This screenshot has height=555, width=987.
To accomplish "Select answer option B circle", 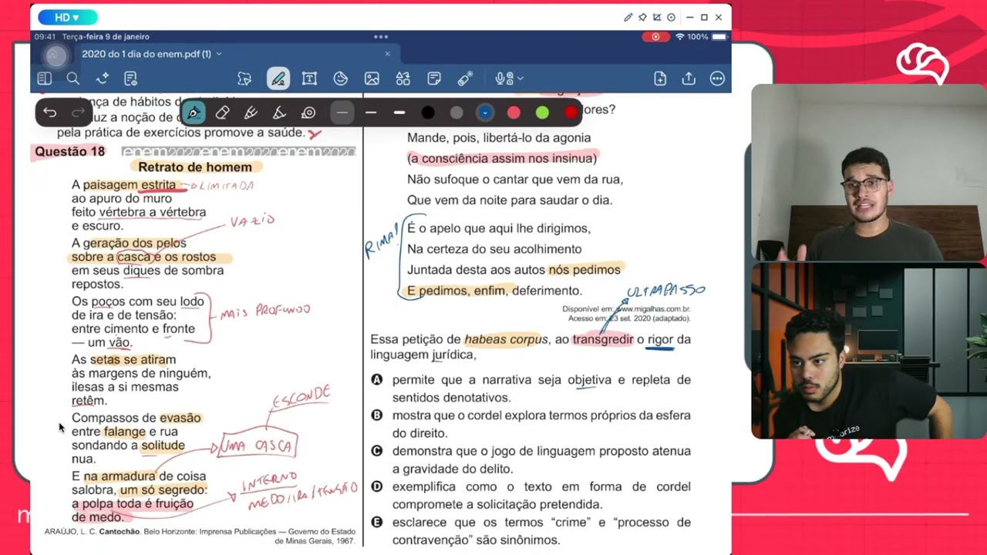I will coord(377,415).
